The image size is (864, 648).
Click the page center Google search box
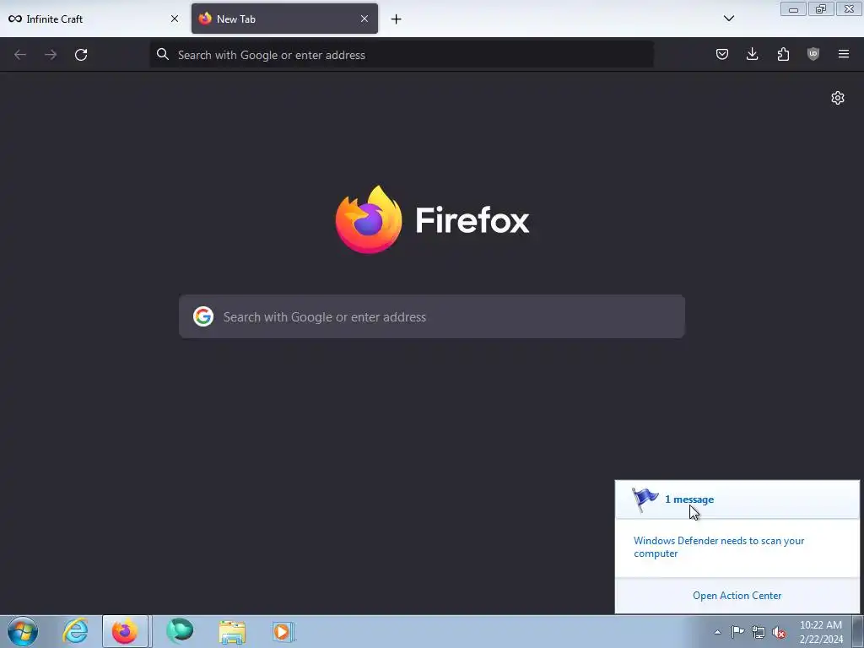point(432,317)
